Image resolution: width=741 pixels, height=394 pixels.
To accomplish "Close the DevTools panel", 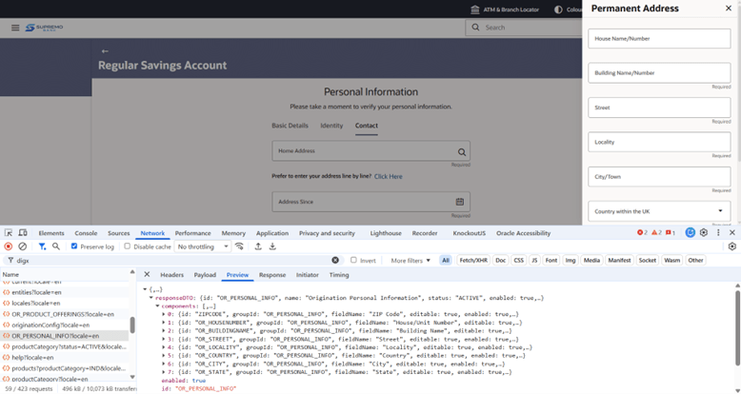I will tap(732, 233).
